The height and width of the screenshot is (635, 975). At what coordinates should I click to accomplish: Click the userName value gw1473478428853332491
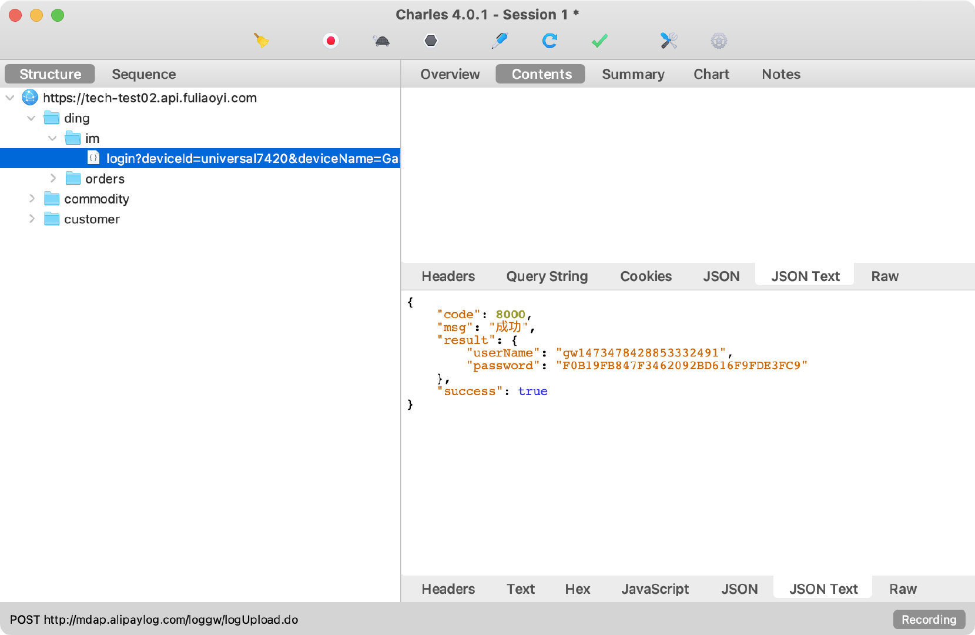(641, 353)
